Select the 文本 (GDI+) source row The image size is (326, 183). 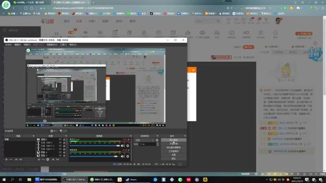click(52, 143)
